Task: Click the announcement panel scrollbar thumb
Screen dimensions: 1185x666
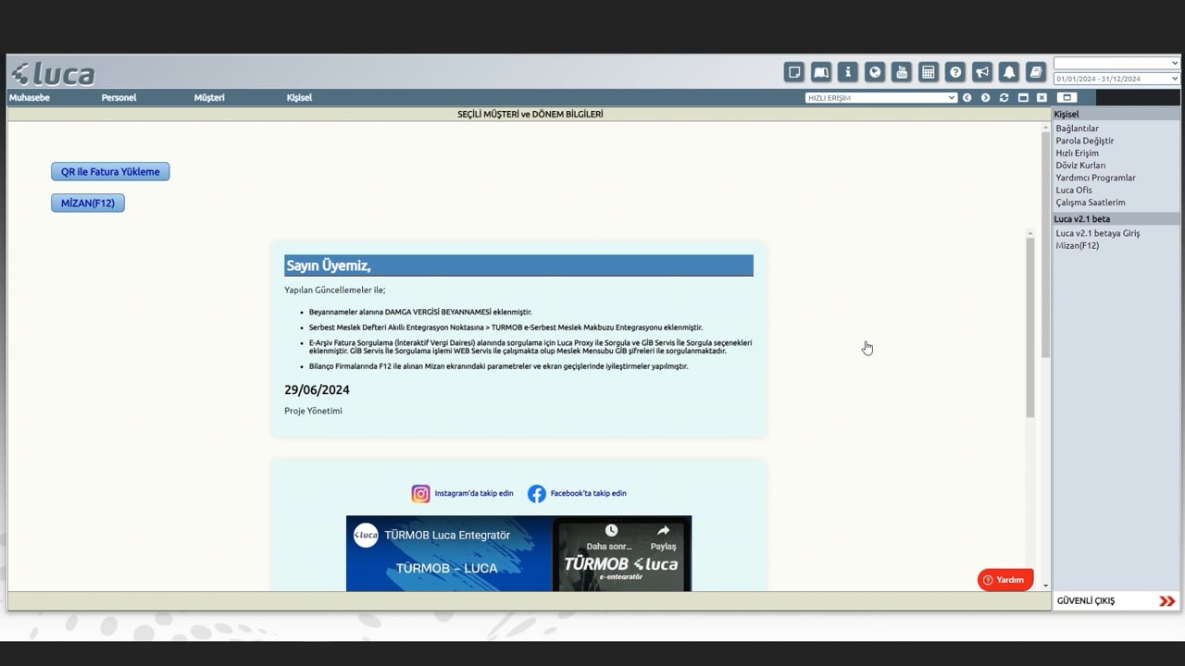Action: 1030,327
